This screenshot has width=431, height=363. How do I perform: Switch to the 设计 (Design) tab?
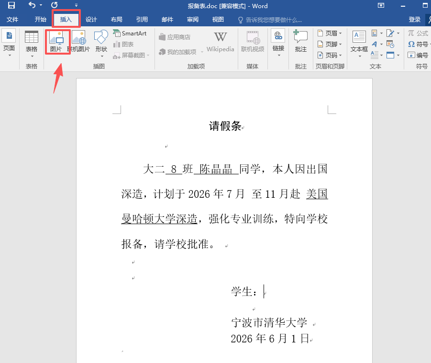(x=91, y=20)
